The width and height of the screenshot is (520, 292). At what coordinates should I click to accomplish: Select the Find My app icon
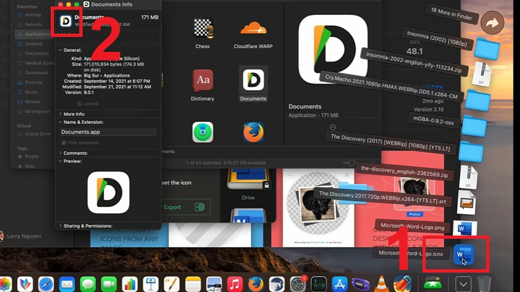click(203, 132)
